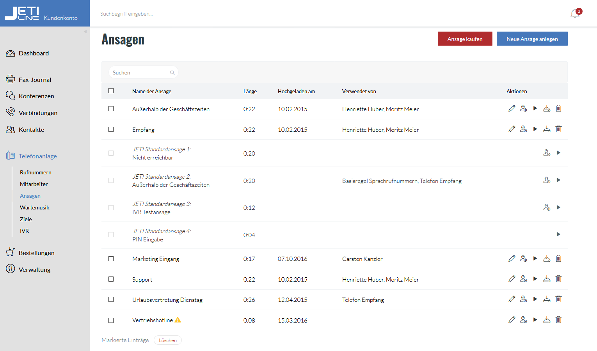Play JETI Standardansage 2

click(559, 180)
